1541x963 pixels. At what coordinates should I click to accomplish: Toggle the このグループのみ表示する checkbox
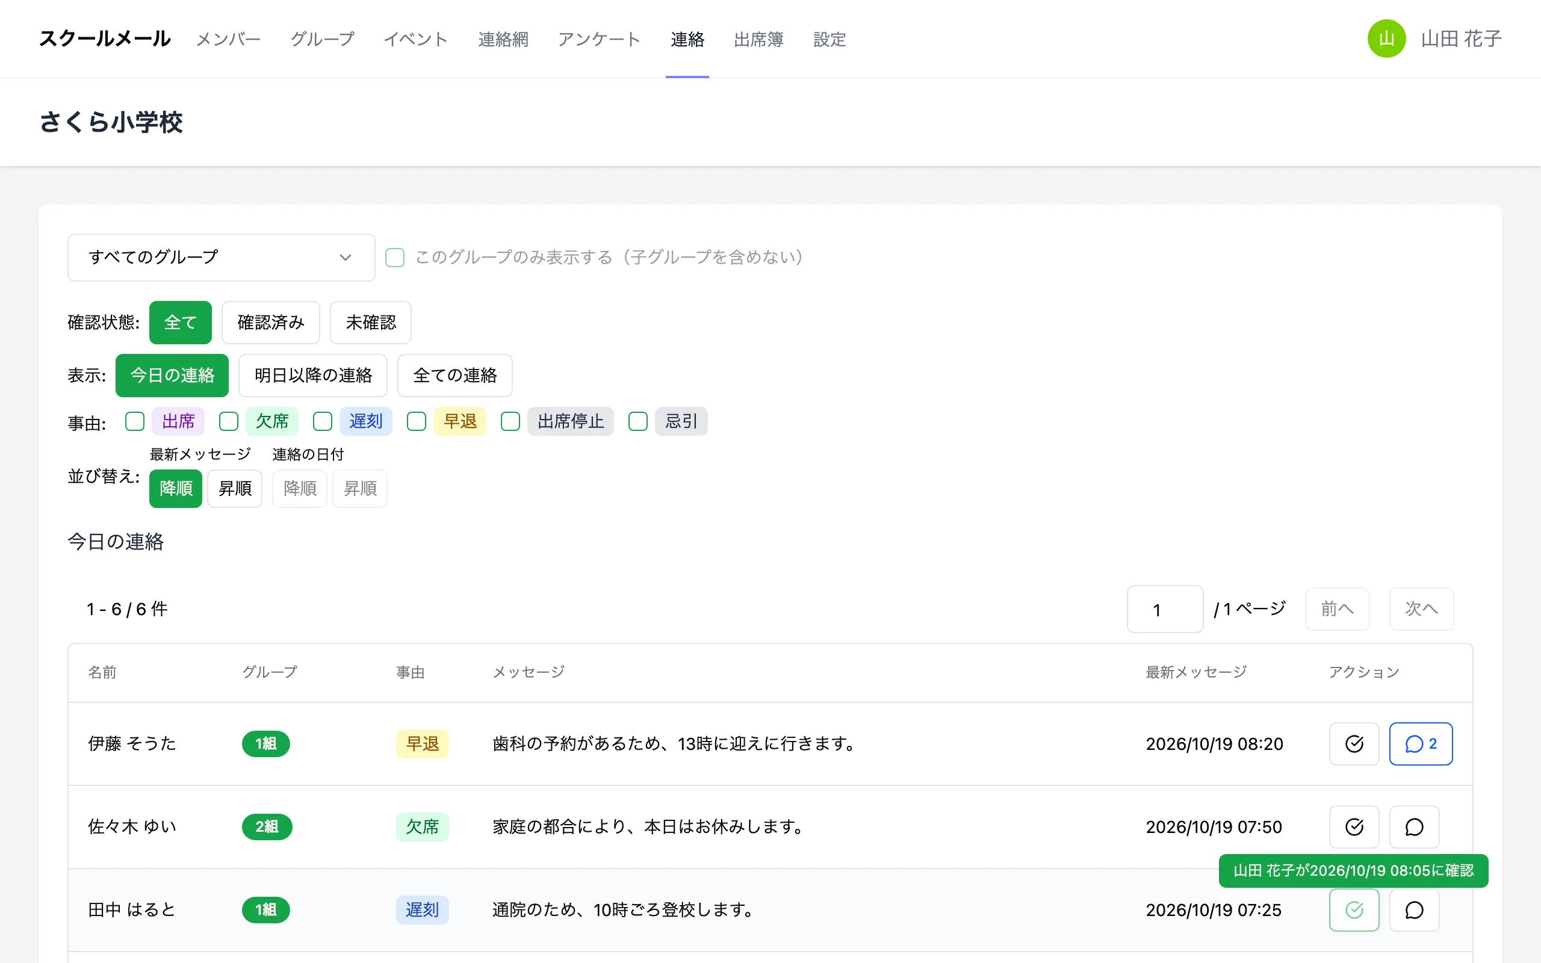click(x=395, y=258)
